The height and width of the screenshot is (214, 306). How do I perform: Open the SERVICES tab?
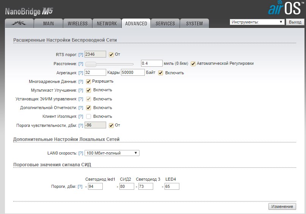pyautogui.click(x=165, y=23)
